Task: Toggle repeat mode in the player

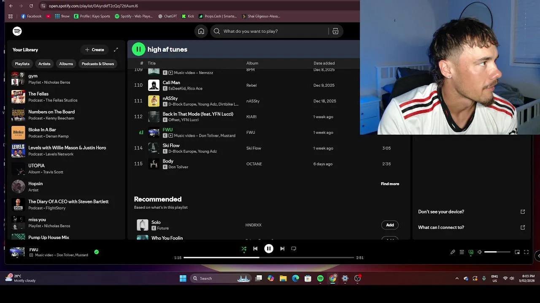Action: click(x=294, y=249)
